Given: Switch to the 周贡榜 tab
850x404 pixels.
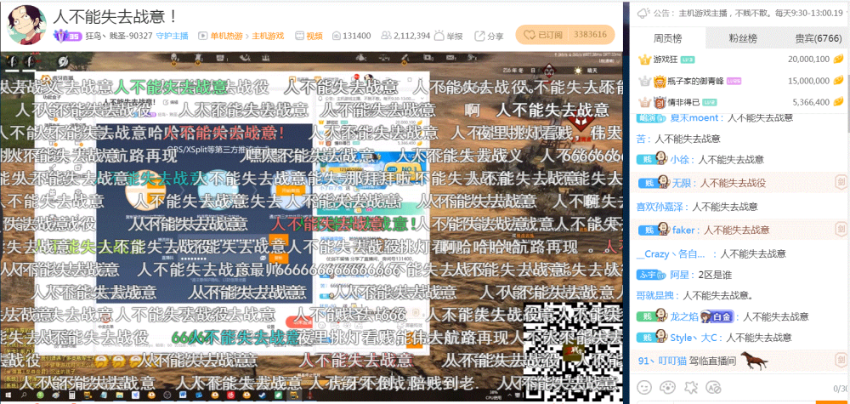Looking at the screenshot, I should point(667,38).
